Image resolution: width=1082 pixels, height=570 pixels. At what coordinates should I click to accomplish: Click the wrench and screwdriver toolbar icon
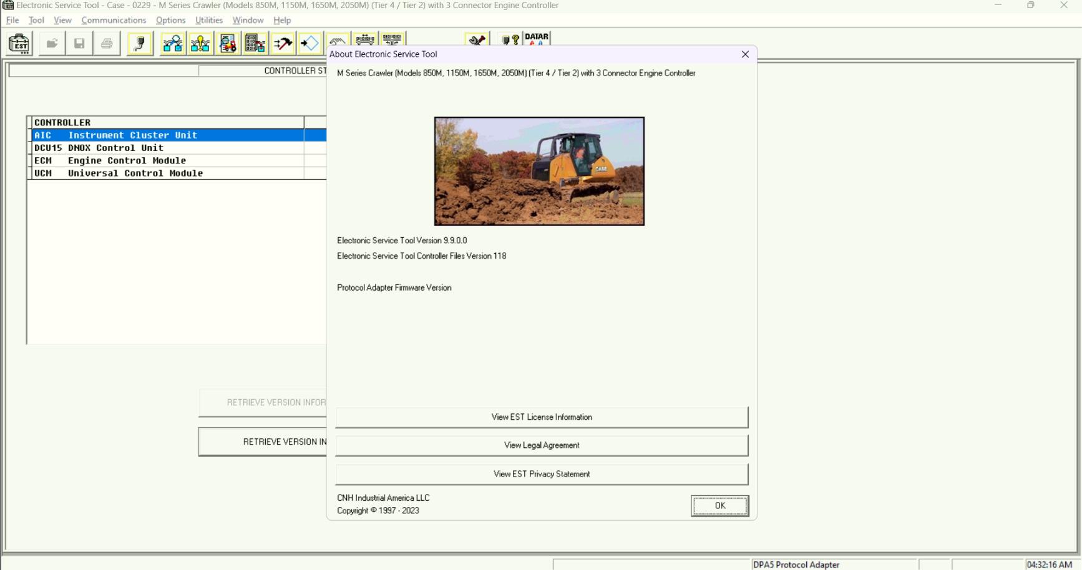(x=477, y=39)
